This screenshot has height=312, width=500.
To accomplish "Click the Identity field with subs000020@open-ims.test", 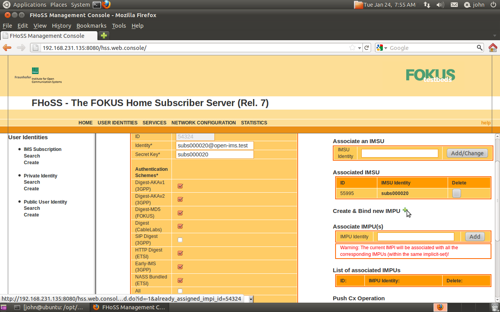I will tap(215, 145).
